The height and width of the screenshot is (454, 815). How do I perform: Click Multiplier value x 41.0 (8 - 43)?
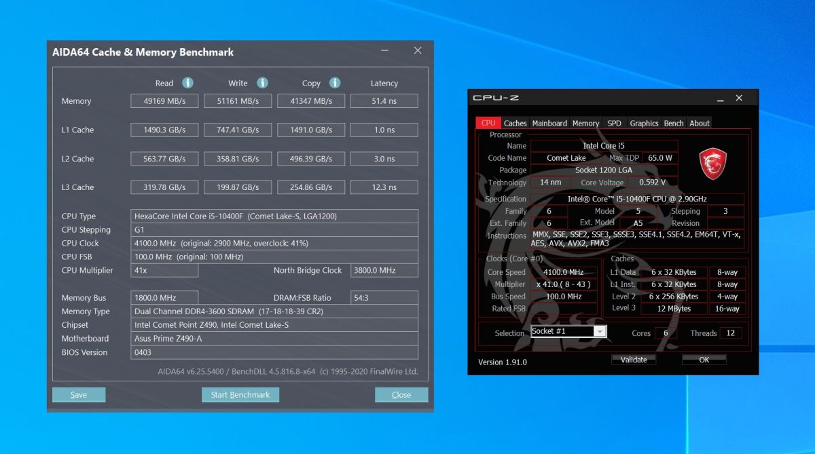[564, 284]
